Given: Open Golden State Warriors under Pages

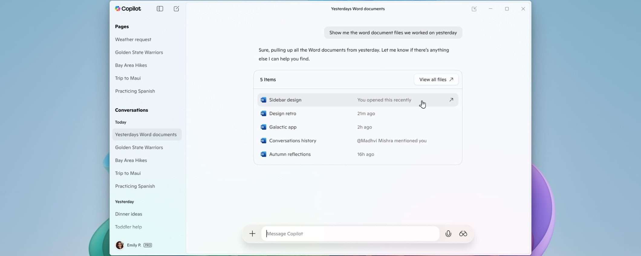Looking at the screenshot, I should (139, 53).
